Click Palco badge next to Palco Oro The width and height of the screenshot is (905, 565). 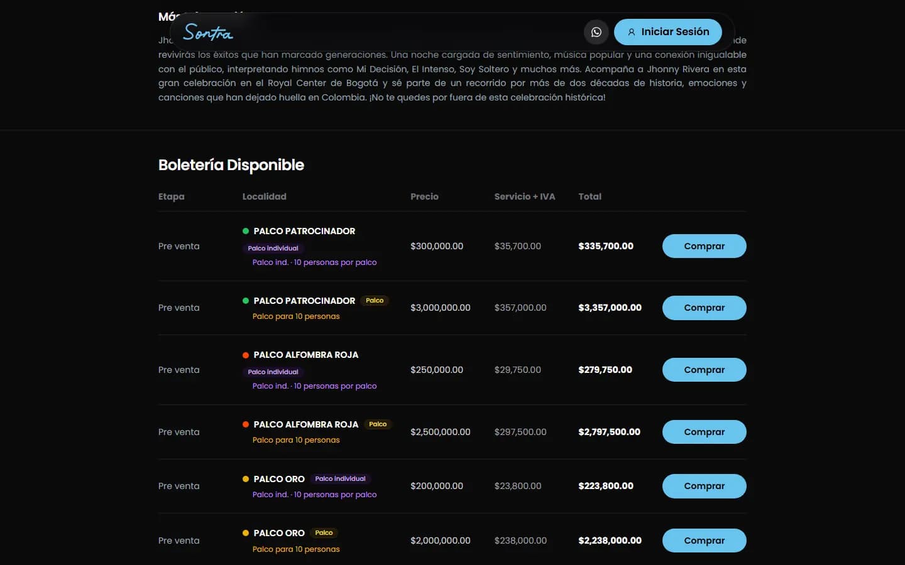(x=324, y=533)
